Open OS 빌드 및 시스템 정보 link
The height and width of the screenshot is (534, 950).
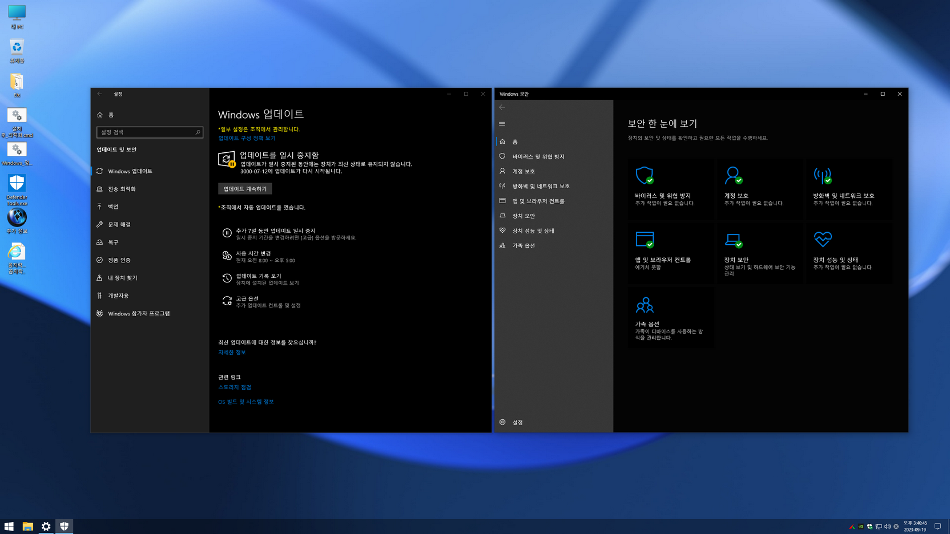246,402
